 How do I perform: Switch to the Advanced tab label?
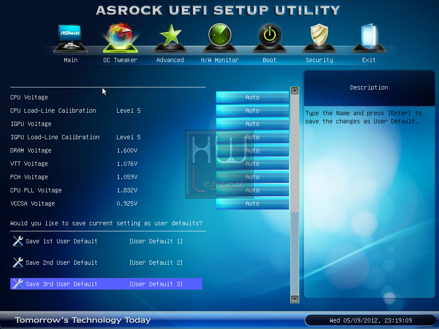click(x=170, y=60)
